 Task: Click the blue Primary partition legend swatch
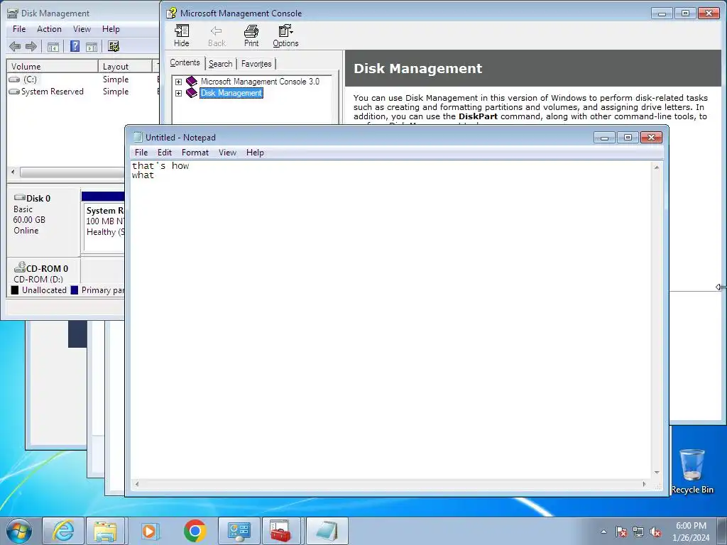[74, 290]
